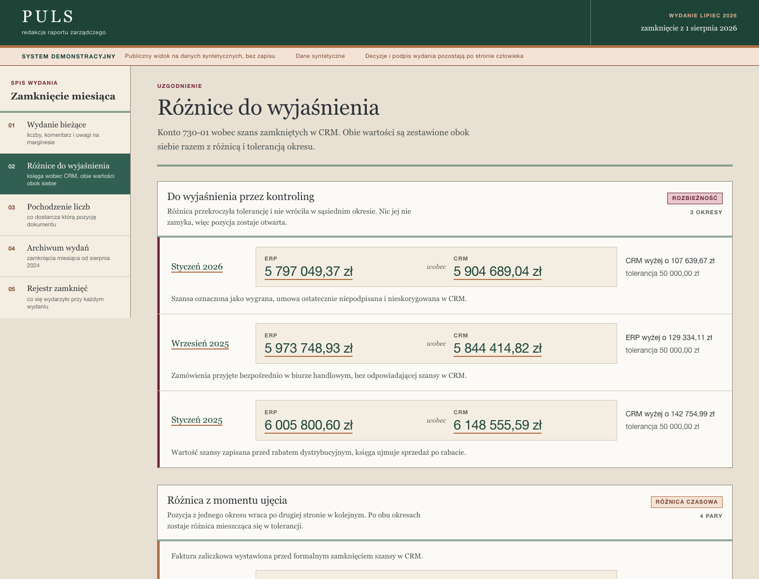Select sidebar item Różnice do wyjaśnienia

(x=65, y=174)
